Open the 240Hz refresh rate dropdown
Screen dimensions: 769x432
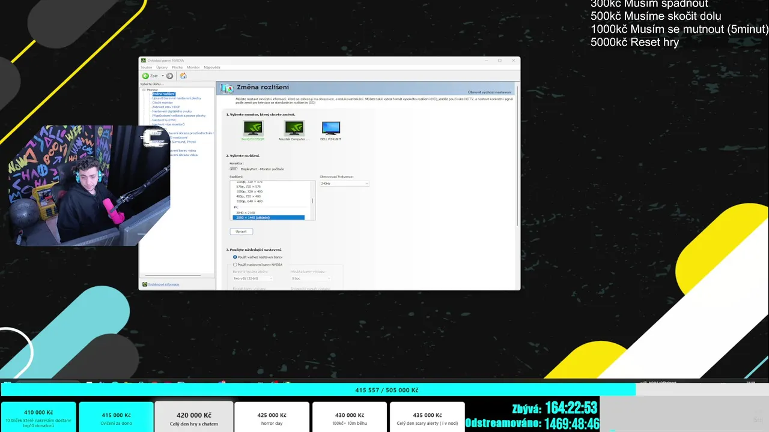coord(344,183)
